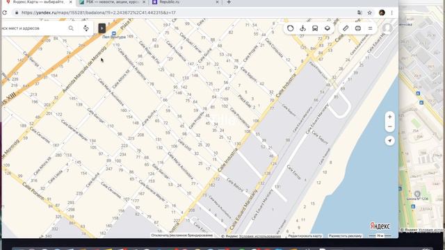Click 'Отключить рекламное брендирование' link

tap(182, 235)
